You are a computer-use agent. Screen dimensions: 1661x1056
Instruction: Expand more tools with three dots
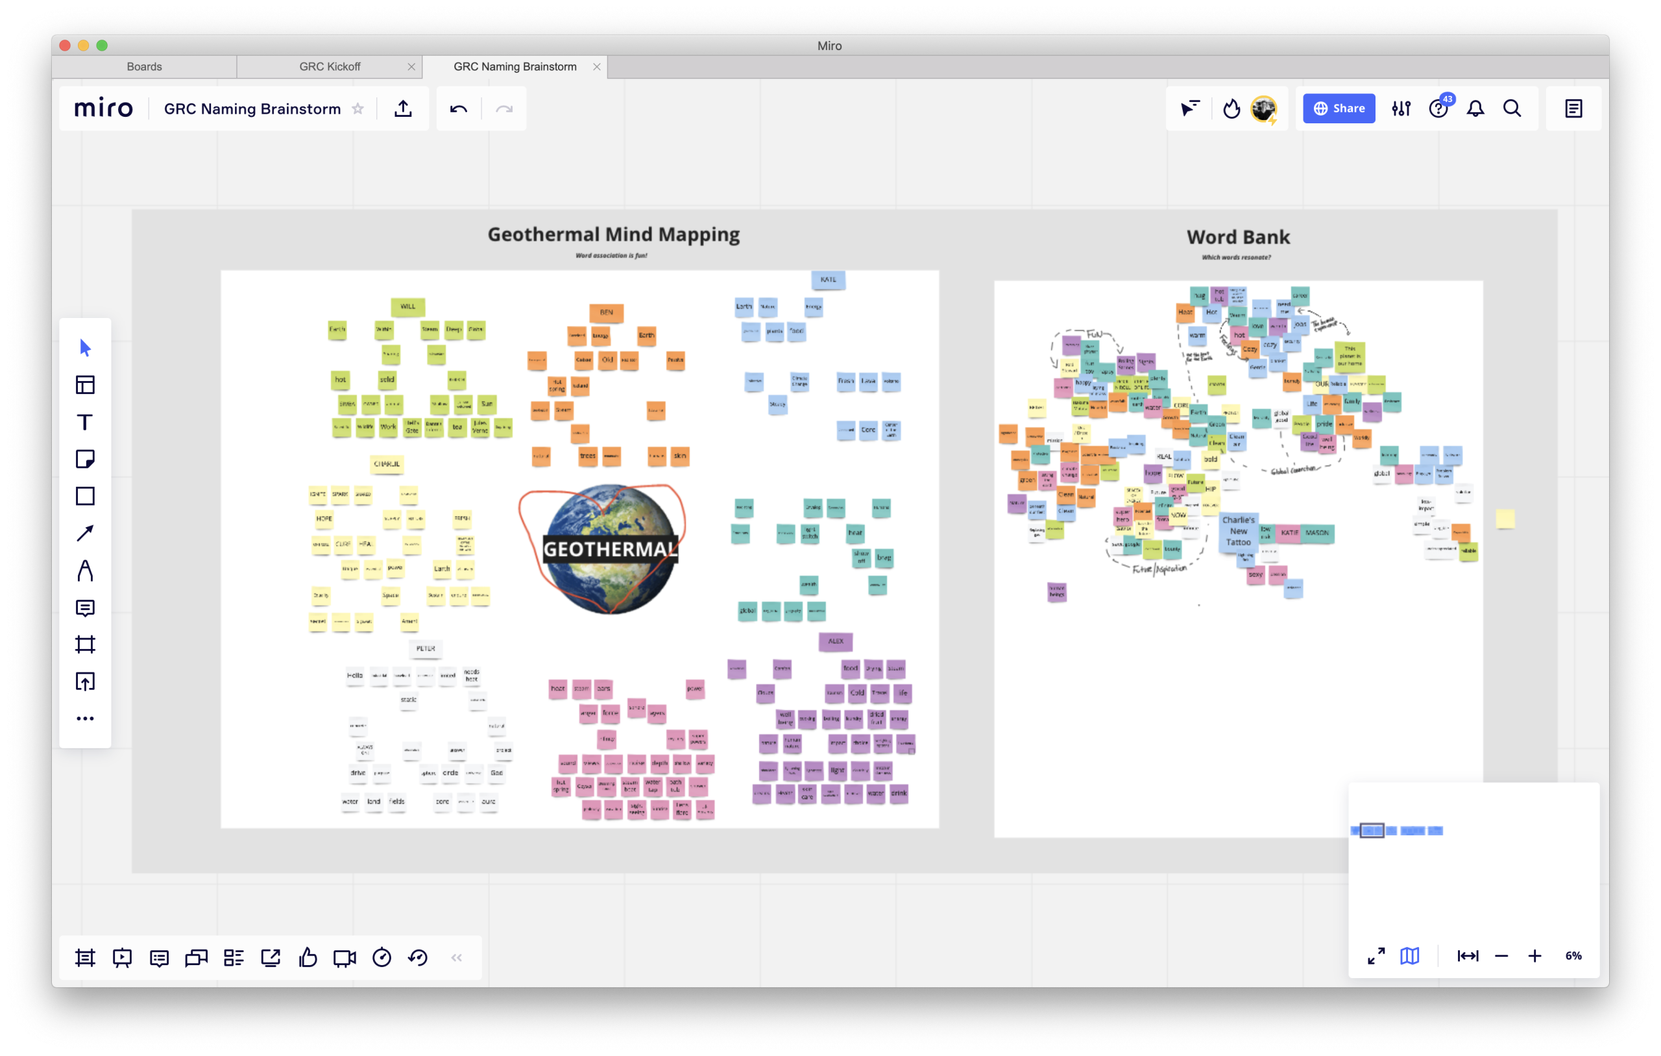85,718
